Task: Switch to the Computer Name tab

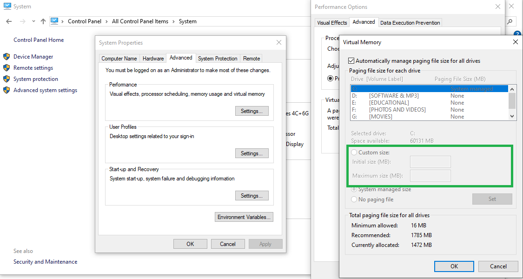Action: (119, 59)
